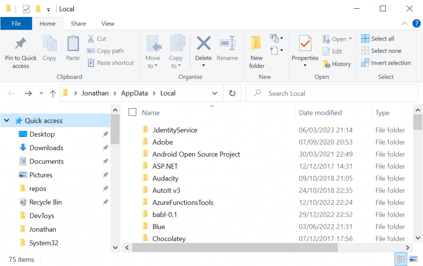The image size is (423, 266).
Task: Click the quick access toolbar Properties icon
Action: [26, 9]
